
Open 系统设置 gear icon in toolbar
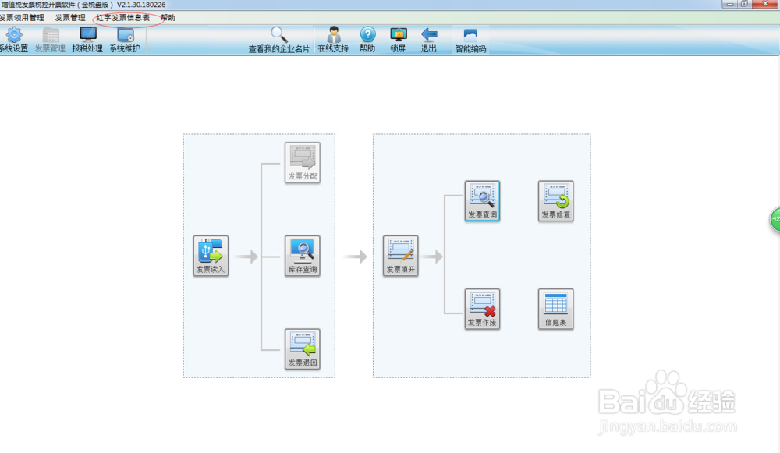click(14, 40)
